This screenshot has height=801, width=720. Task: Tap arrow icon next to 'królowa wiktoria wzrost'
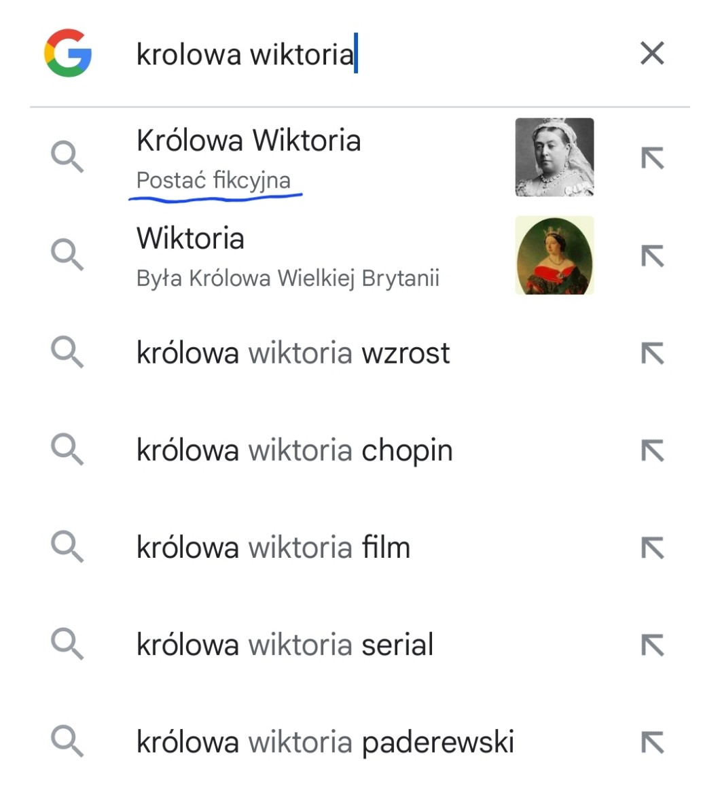(x=653, y=353)
